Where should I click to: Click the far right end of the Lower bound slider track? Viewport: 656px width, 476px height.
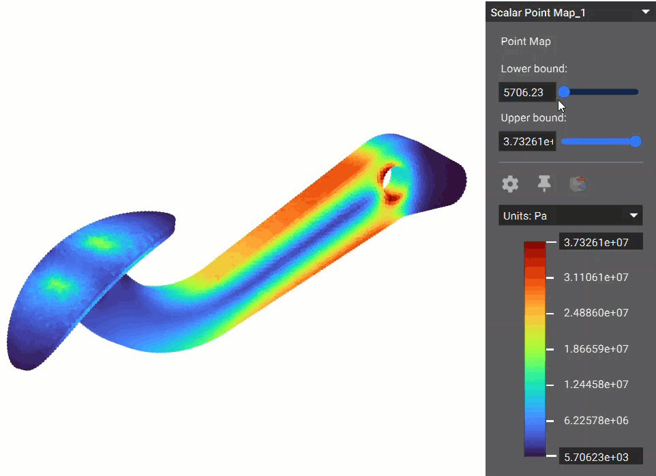(x=636, y=92)
